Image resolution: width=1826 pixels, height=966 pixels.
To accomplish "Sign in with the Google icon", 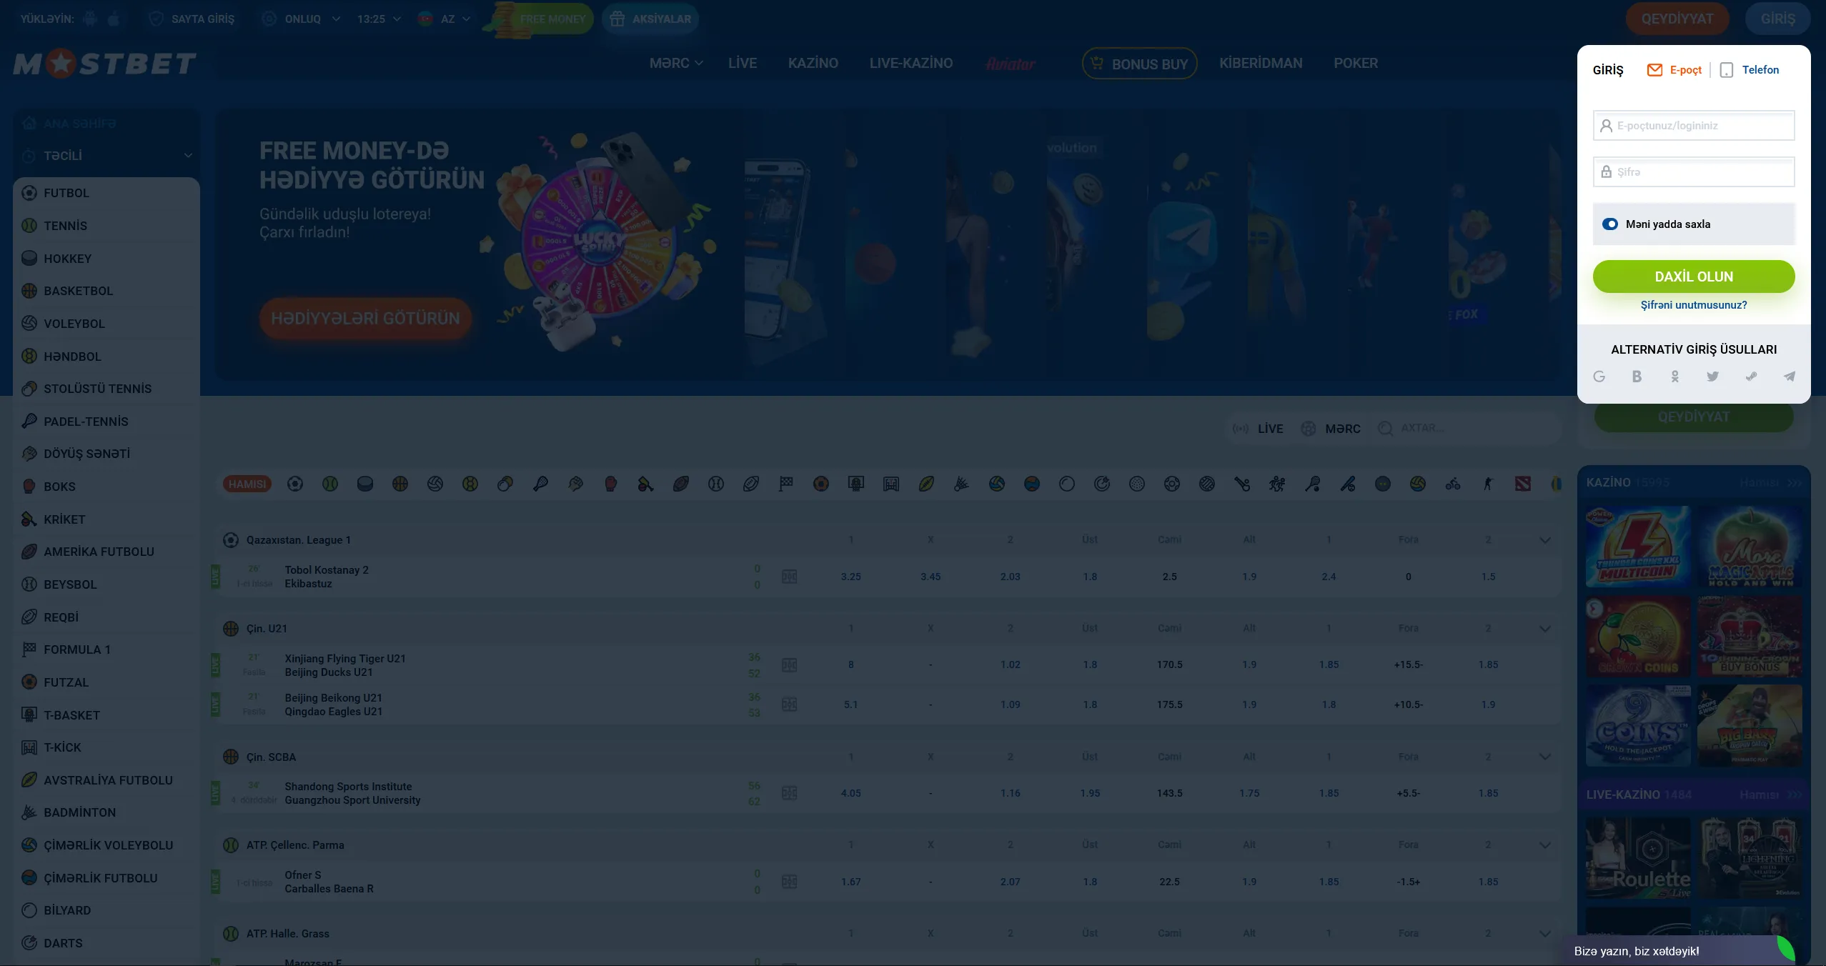I will (1599, 377).
